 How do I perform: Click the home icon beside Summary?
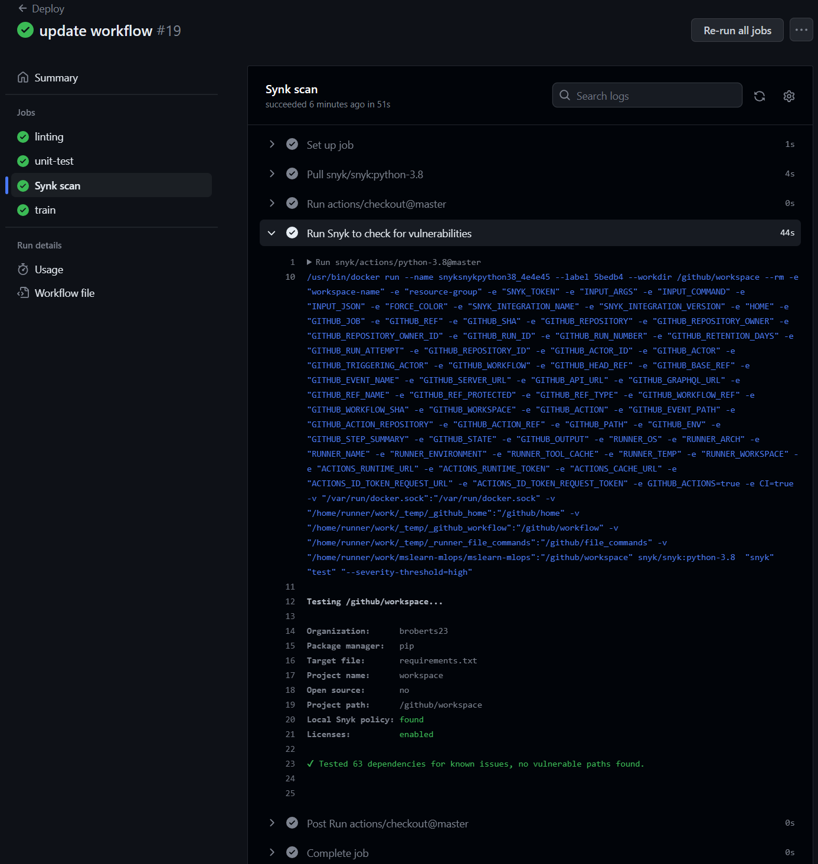[22, 77]
